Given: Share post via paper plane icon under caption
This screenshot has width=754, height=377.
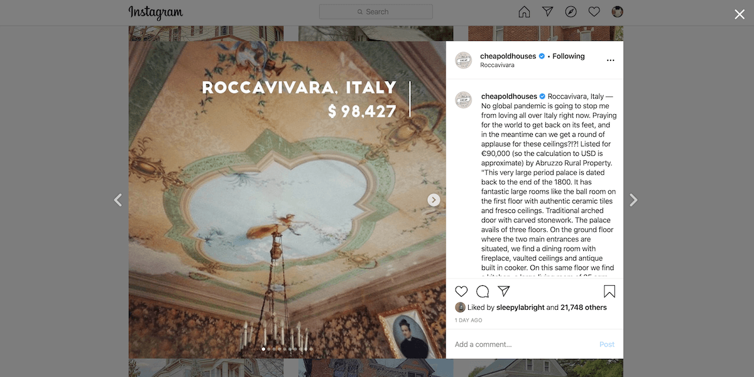Looking at the screenshot, I should coord(503,292).
